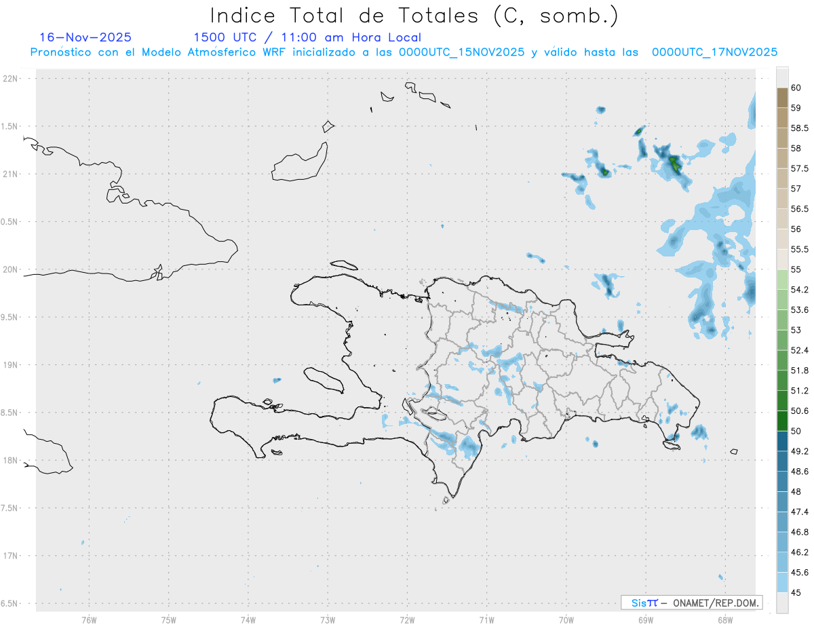The width and height of the screenshot is (814, 629).
Task: Click the "76W" longitude label
Action: click(x=89, y=620)
